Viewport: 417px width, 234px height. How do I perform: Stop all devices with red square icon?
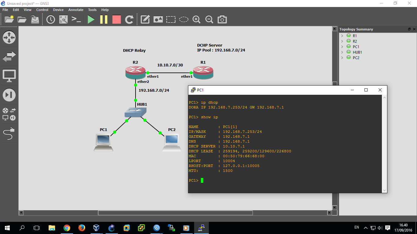click(x=116, y=19)
